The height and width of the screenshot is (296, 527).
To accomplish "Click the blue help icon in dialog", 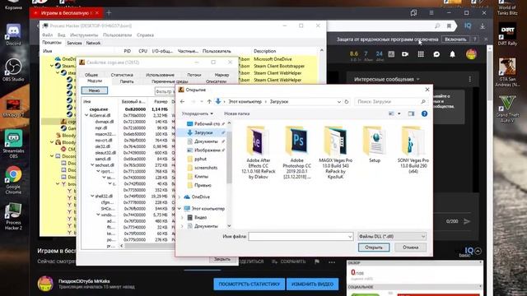I will (x=424, y=113).
